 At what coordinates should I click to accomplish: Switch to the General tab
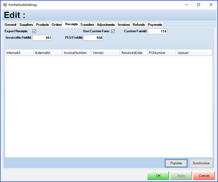point(10,25)
